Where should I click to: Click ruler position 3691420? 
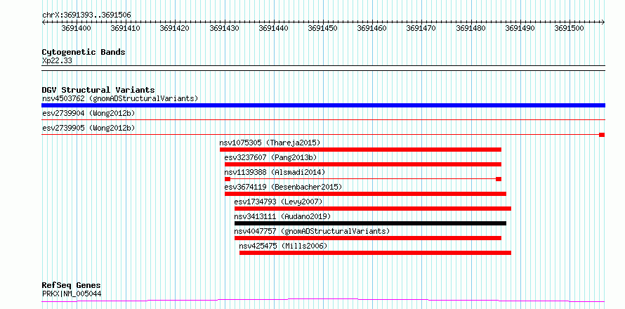pyautogui.click(x=175, y=28)
